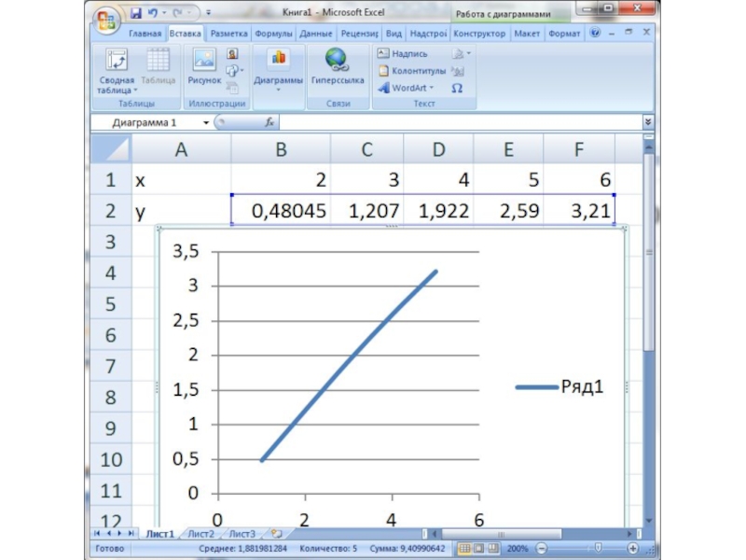
Task: Click the signature line icon
Action: (461, 54)
